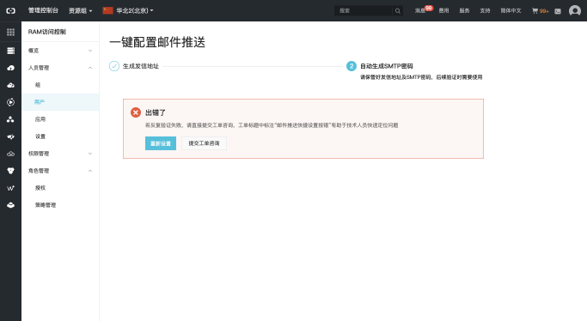
Task: Focus the top bar 搜索 field
Action: click(363, 11)
